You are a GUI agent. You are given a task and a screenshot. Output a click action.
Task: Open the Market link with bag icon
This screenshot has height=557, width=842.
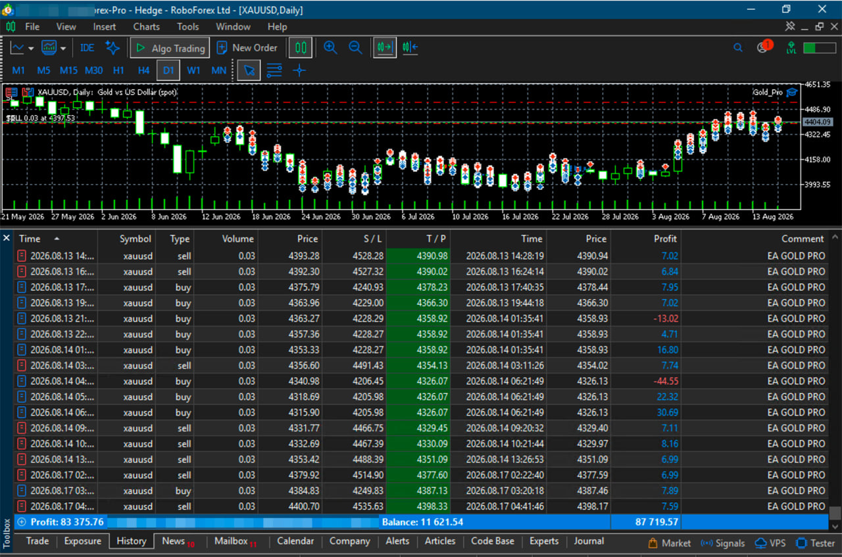point(670,543)
